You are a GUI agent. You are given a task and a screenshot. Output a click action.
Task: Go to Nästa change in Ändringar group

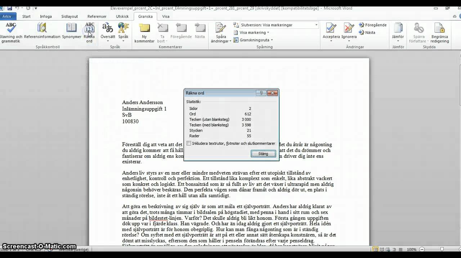pos(367,32)
